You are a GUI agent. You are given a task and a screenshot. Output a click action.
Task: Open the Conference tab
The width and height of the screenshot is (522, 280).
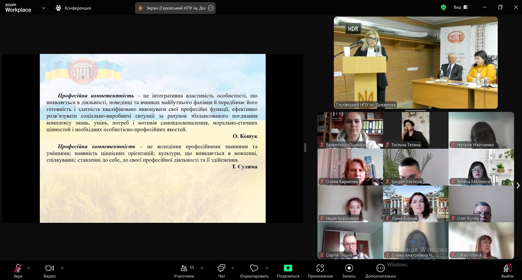click(x=73, y=8)
